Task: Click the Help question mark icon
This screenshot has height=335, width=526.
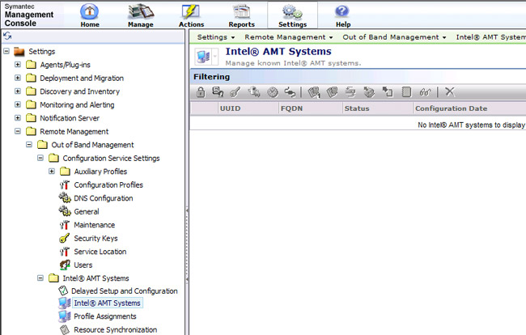Action: [342, 12]
